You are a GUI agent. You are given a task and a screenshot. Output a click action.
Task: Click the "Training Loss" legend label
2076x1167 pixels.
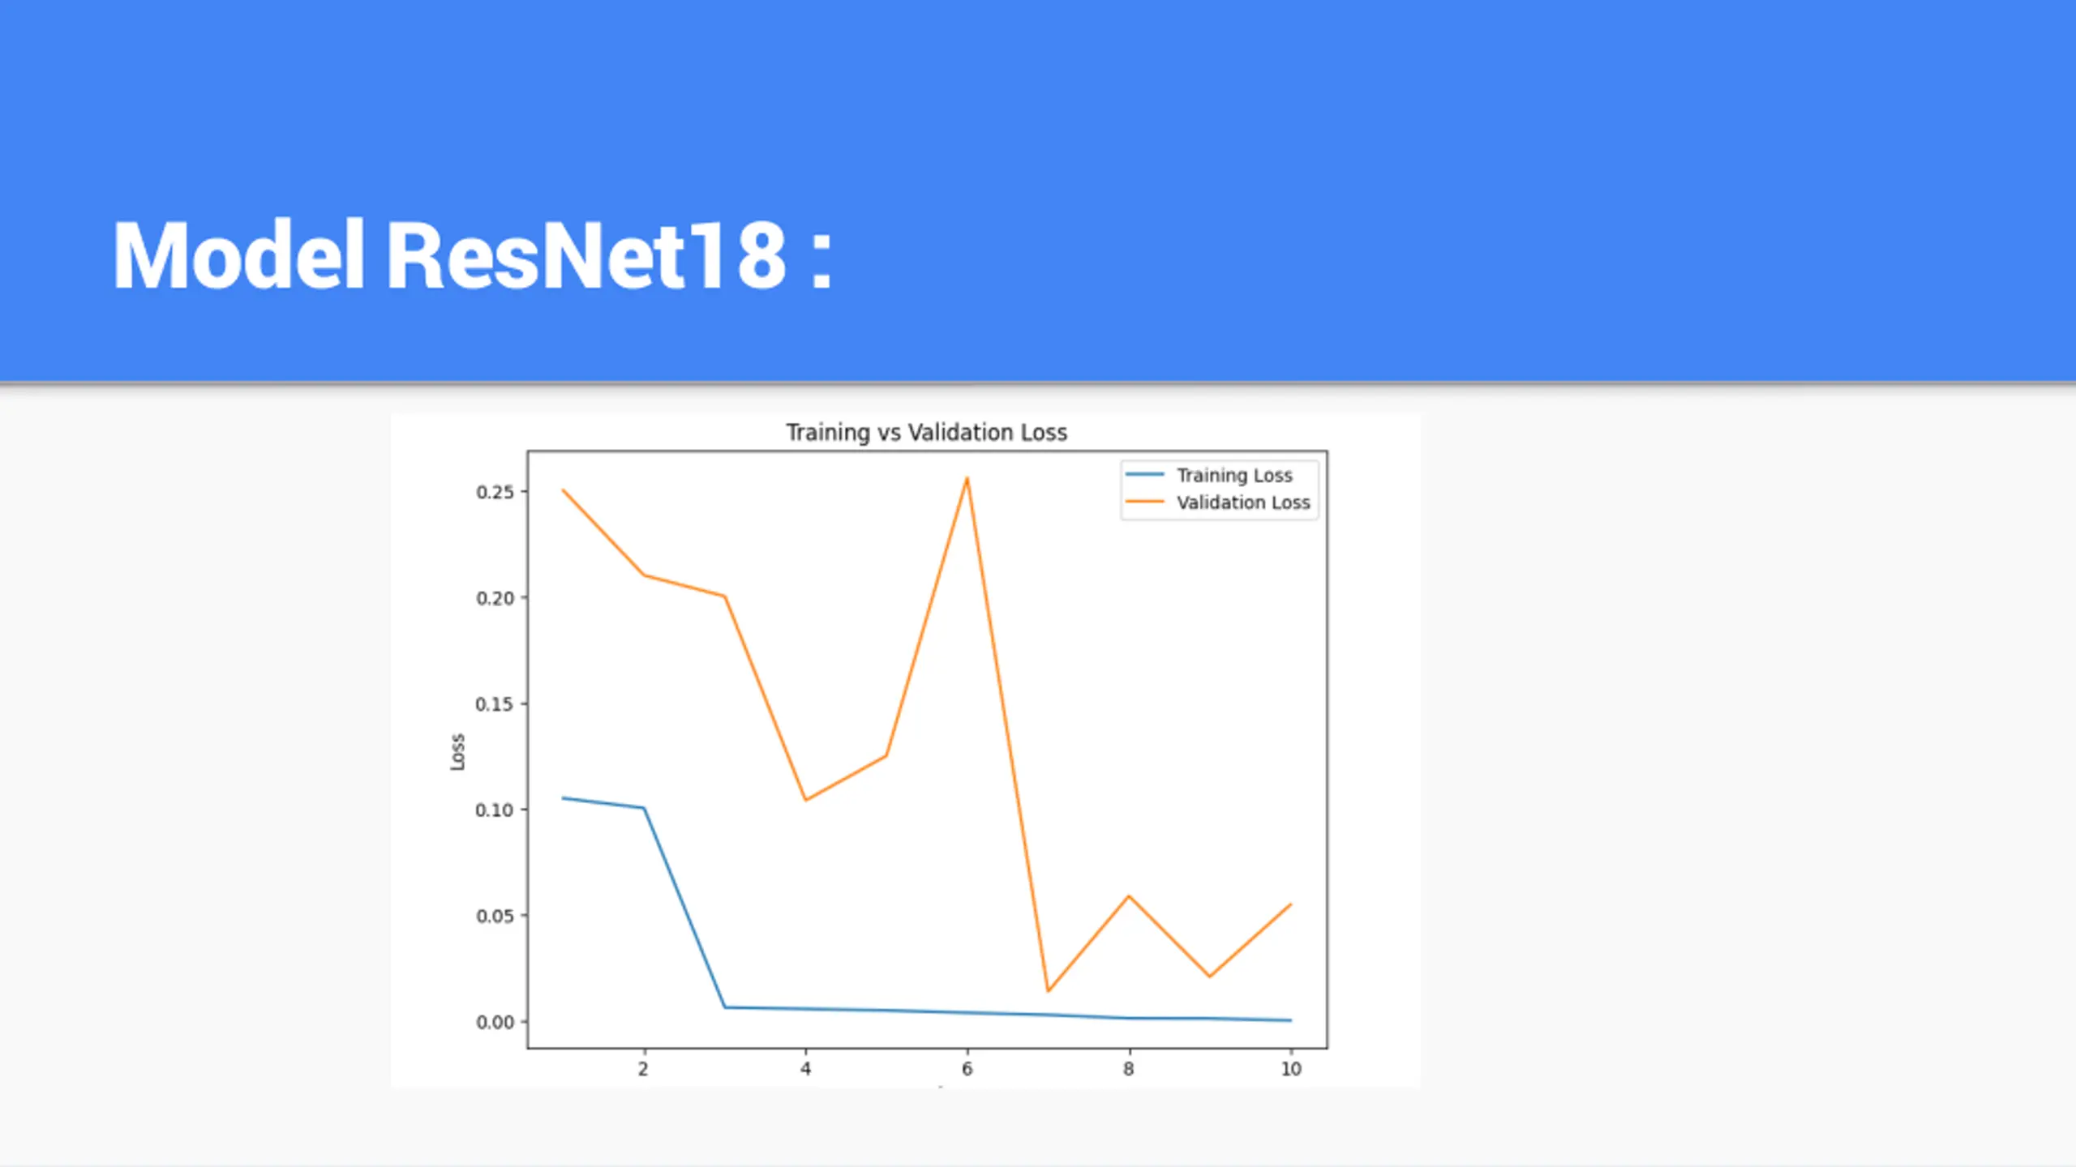click(x=1234, y=475)
